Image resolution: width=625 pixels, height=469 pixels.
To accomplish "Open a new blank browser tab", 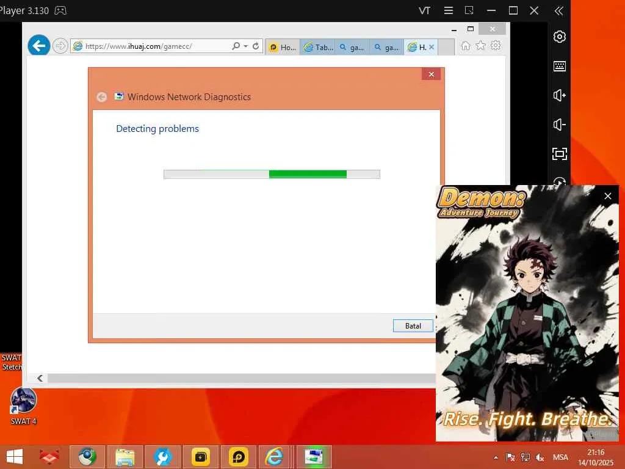I will [446, 48].
